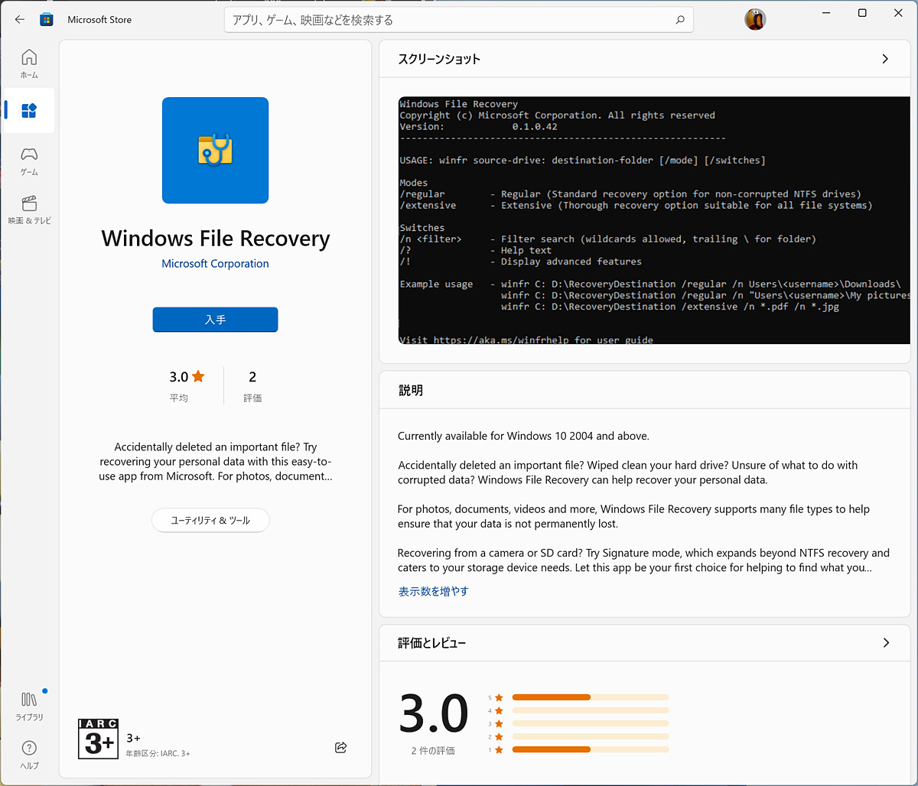Open the ホーム home page
918x786 pixels.
29,63
